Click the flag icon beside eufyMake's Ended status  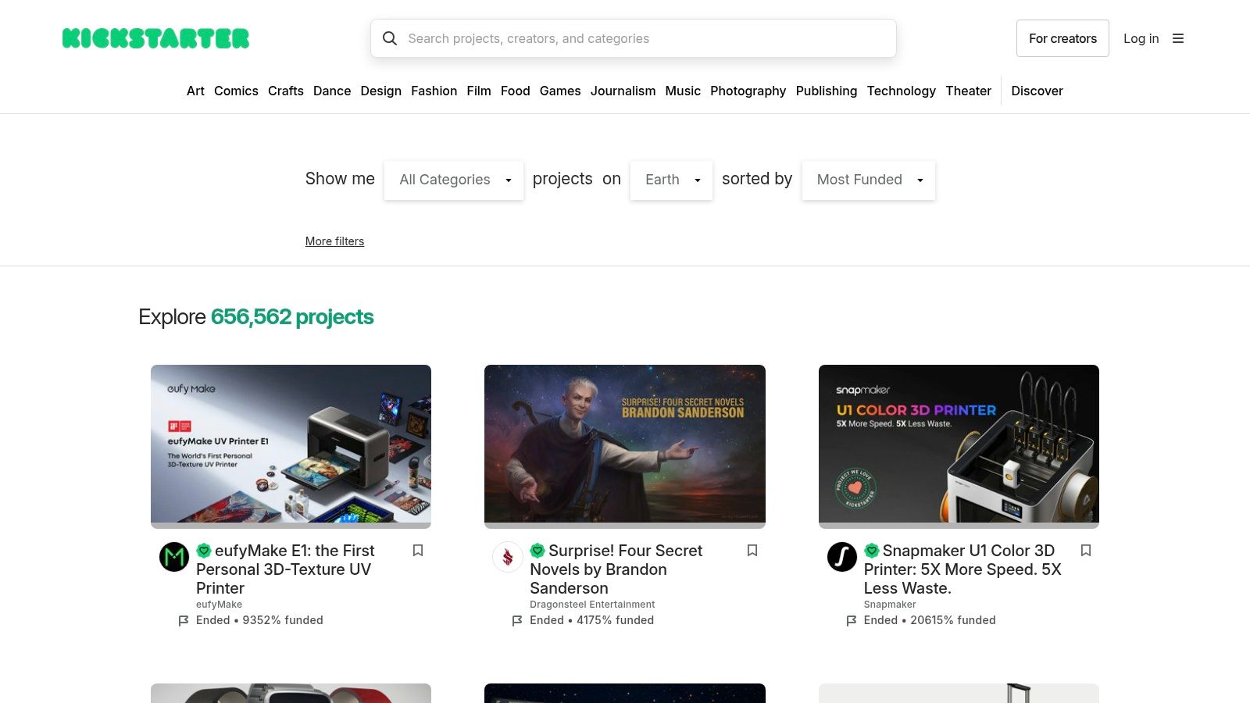click(183, 620)
